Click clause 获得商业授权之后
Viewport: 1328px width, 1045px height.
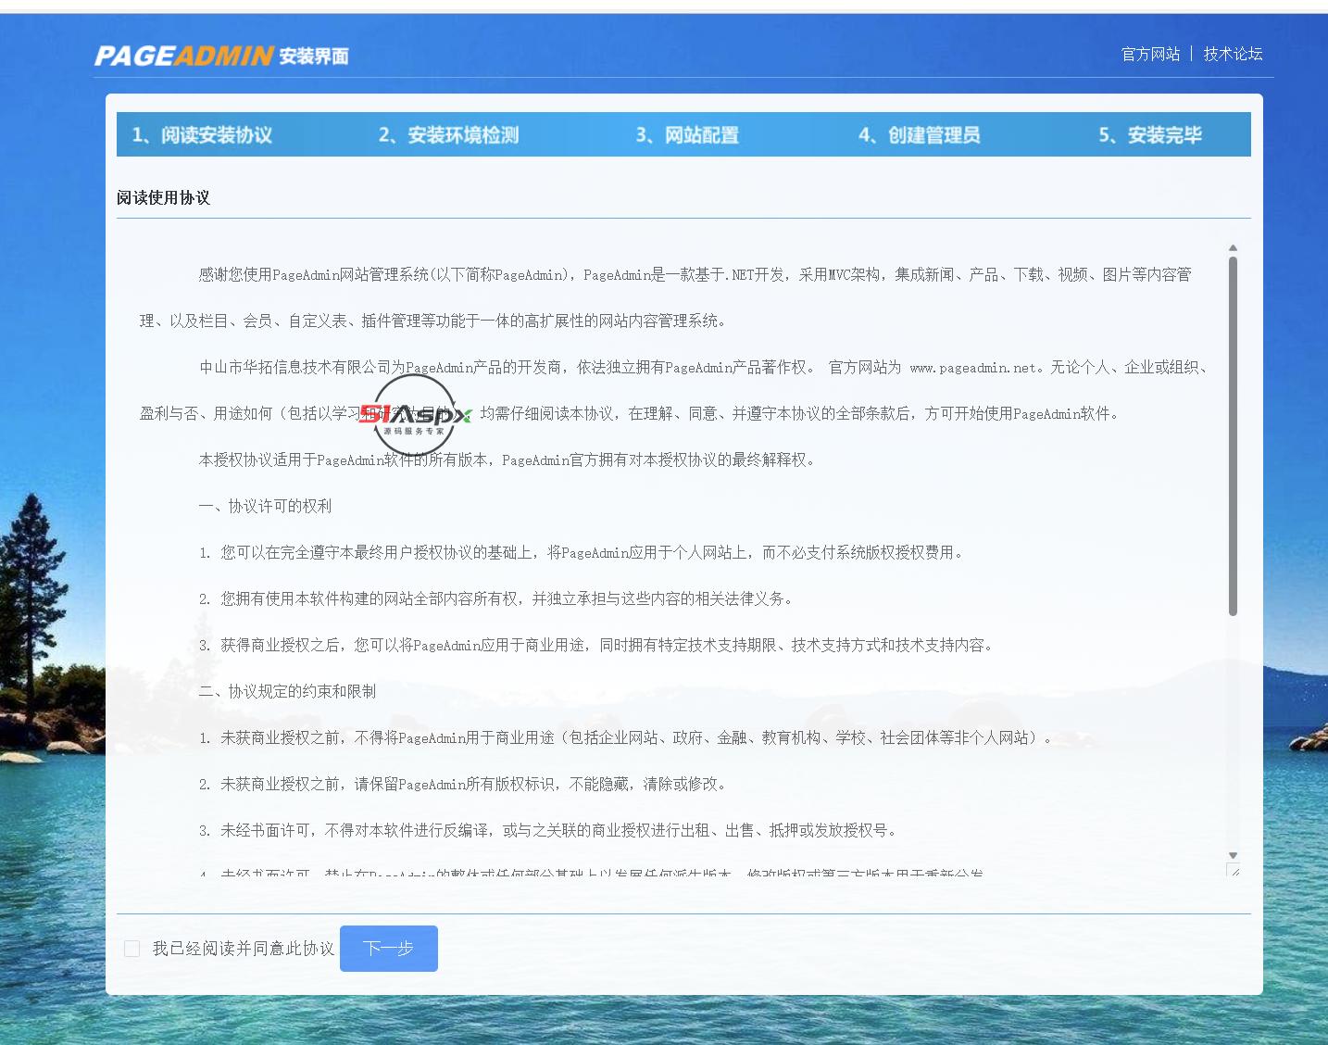597,645
